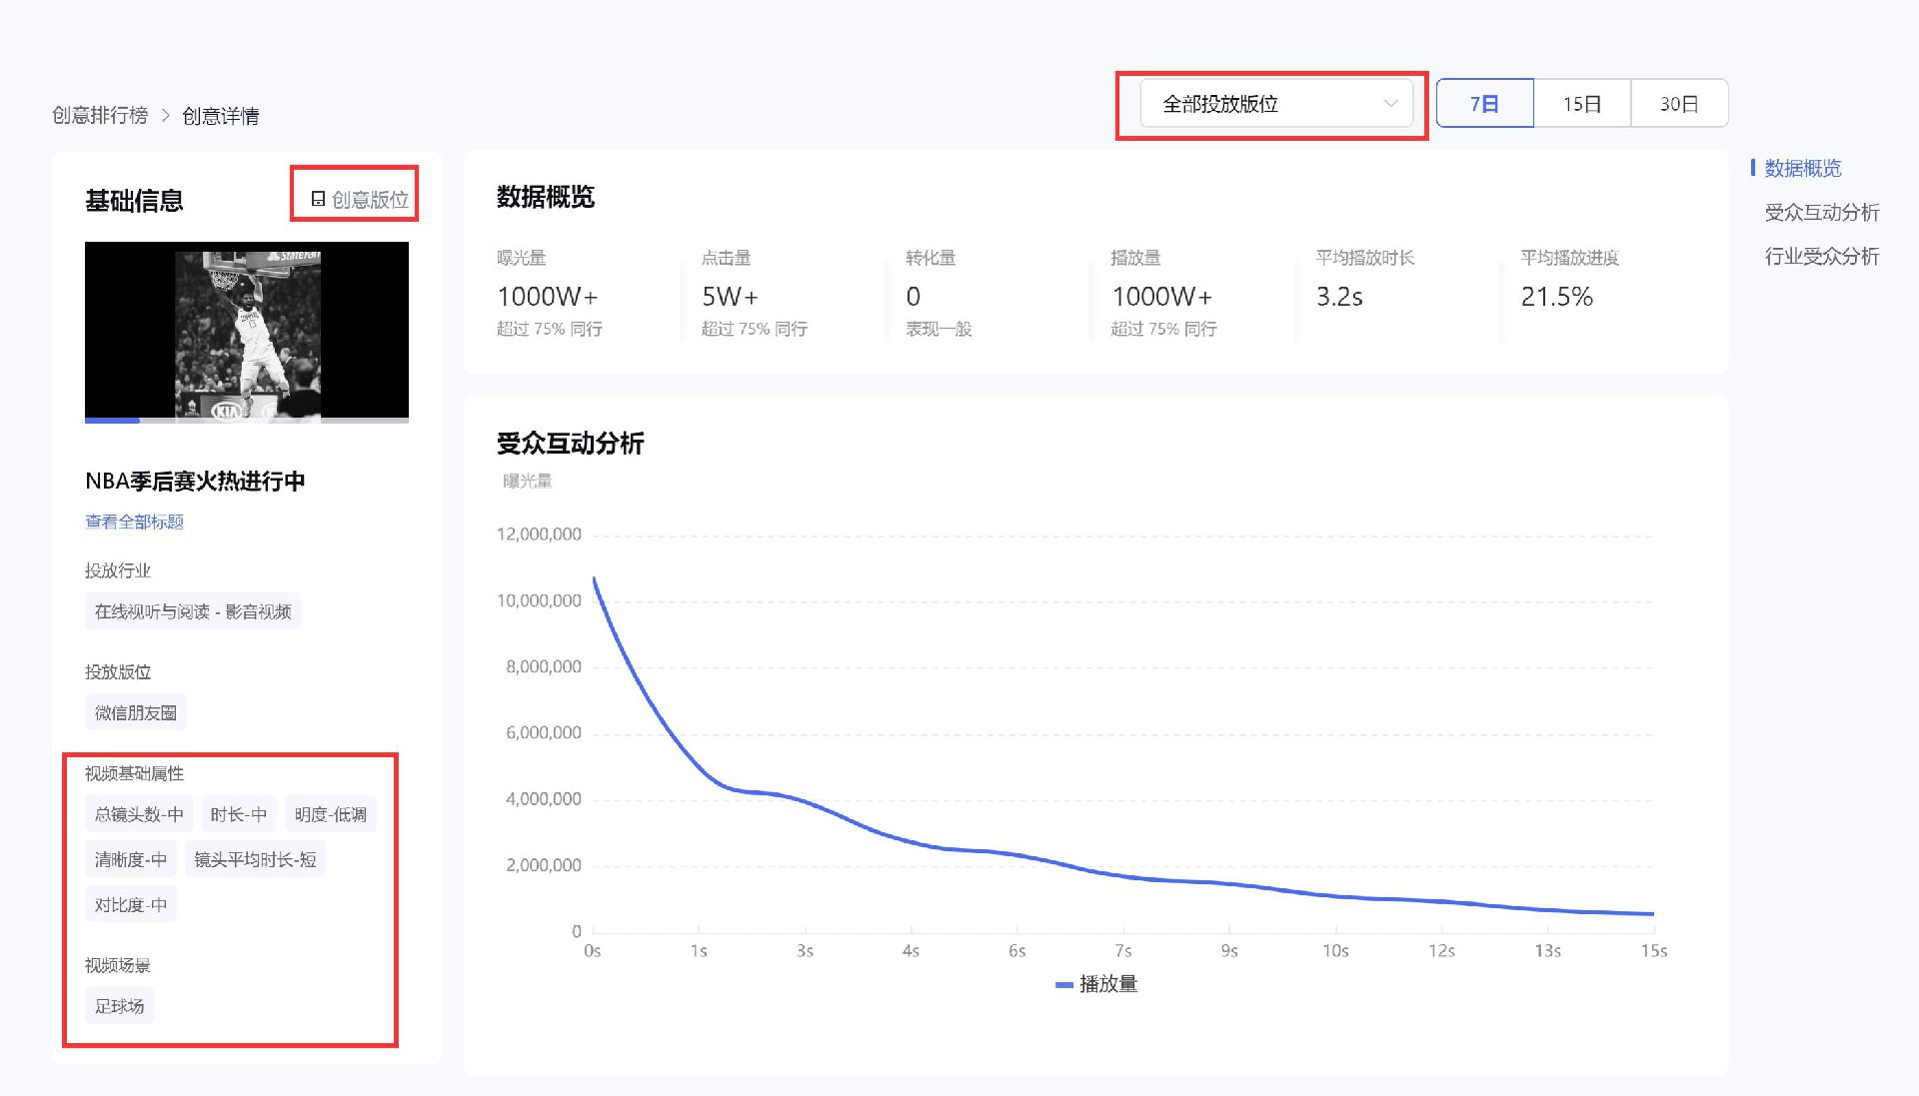
Task: Switch to the 30日 tab
Action: tap(1679, 103)
